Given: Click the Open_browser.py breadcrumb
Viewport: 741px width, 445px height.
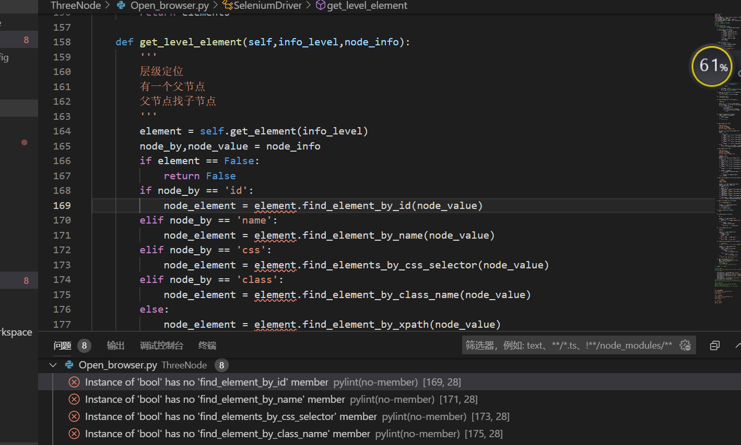Looking at the screenshot, I should 170,6.
